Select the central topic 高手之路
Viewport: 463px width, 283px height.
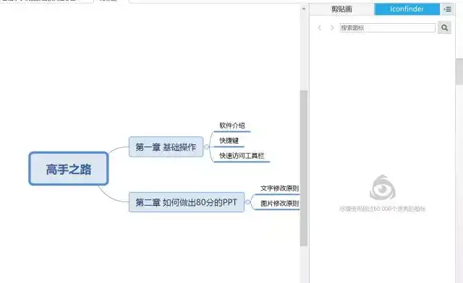(x=69, y=169)
